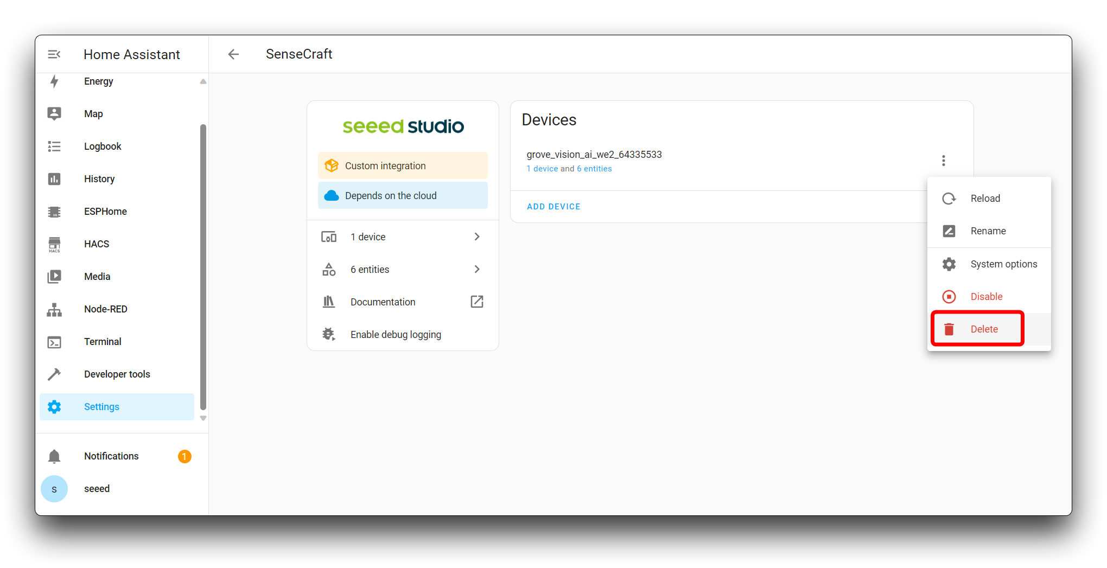Click the Disable stop circle icon
The height and width of the screenshot is (568, 1107).
point(949,297)
